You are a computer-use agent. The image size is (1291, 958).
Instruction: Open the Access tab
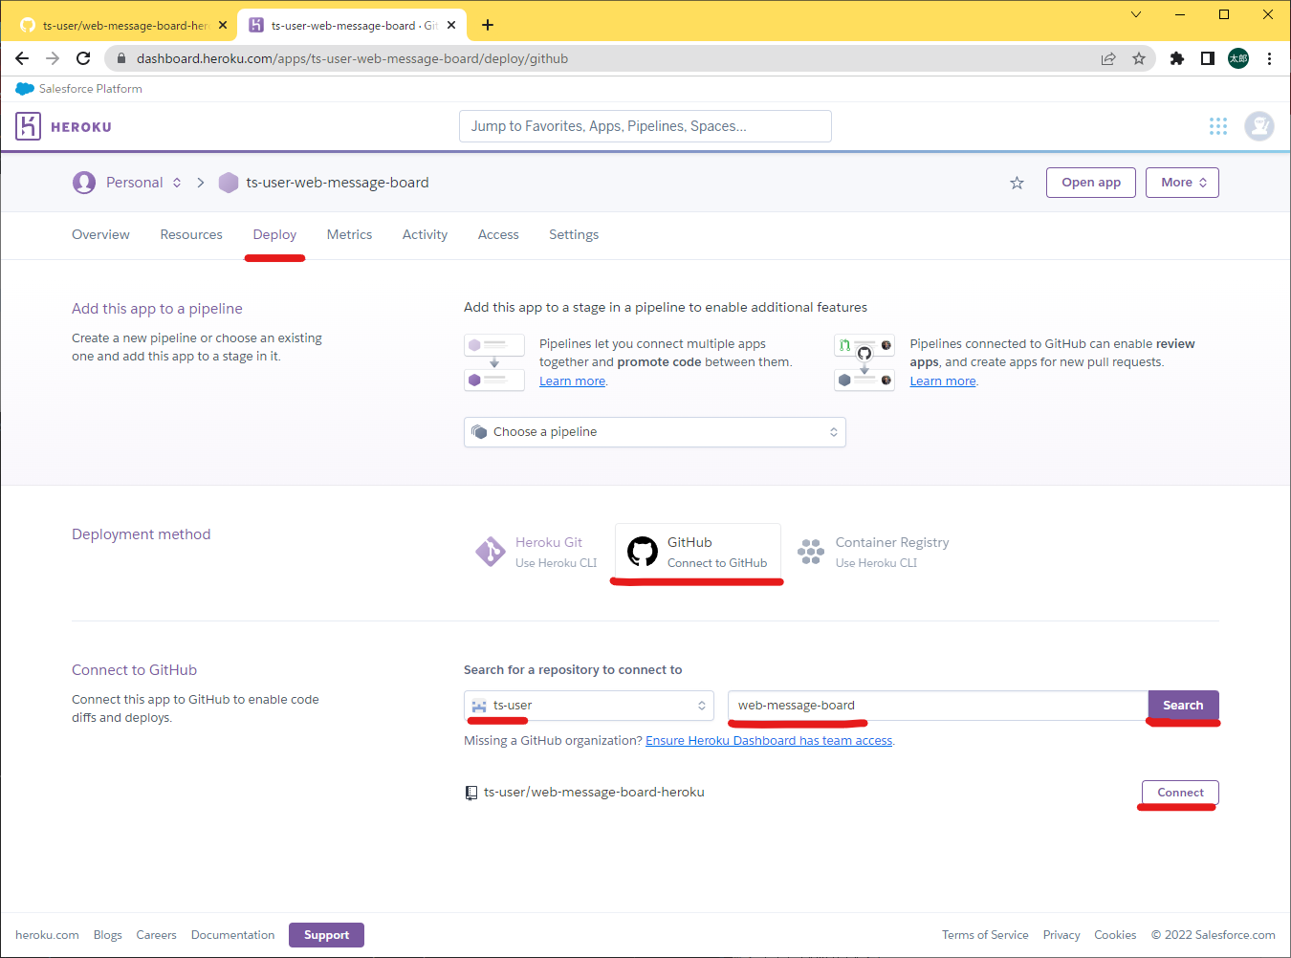coord(498,234)
